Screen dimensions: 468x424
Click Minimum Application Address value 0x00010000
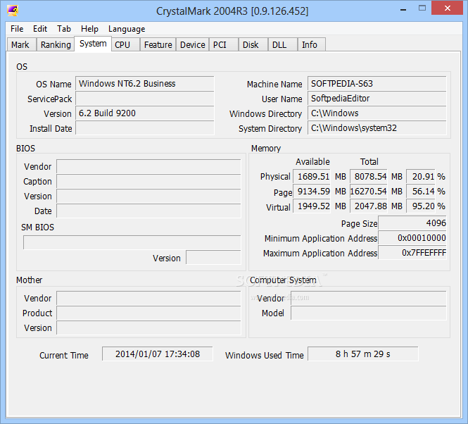[412, 238]
